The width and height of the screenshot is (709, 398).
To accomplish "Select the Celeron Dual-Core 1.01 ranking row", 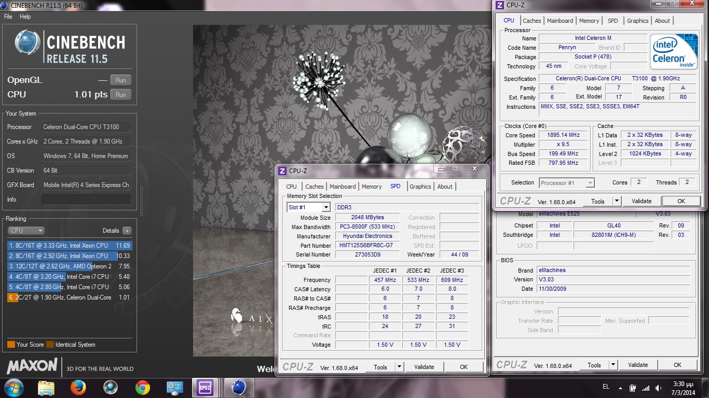I will pyautogui.click(x=70, y=297).
